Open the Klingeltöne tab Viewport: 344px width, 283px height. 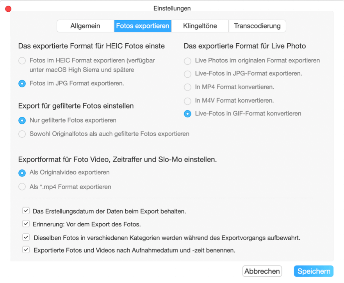pos(200,26)
